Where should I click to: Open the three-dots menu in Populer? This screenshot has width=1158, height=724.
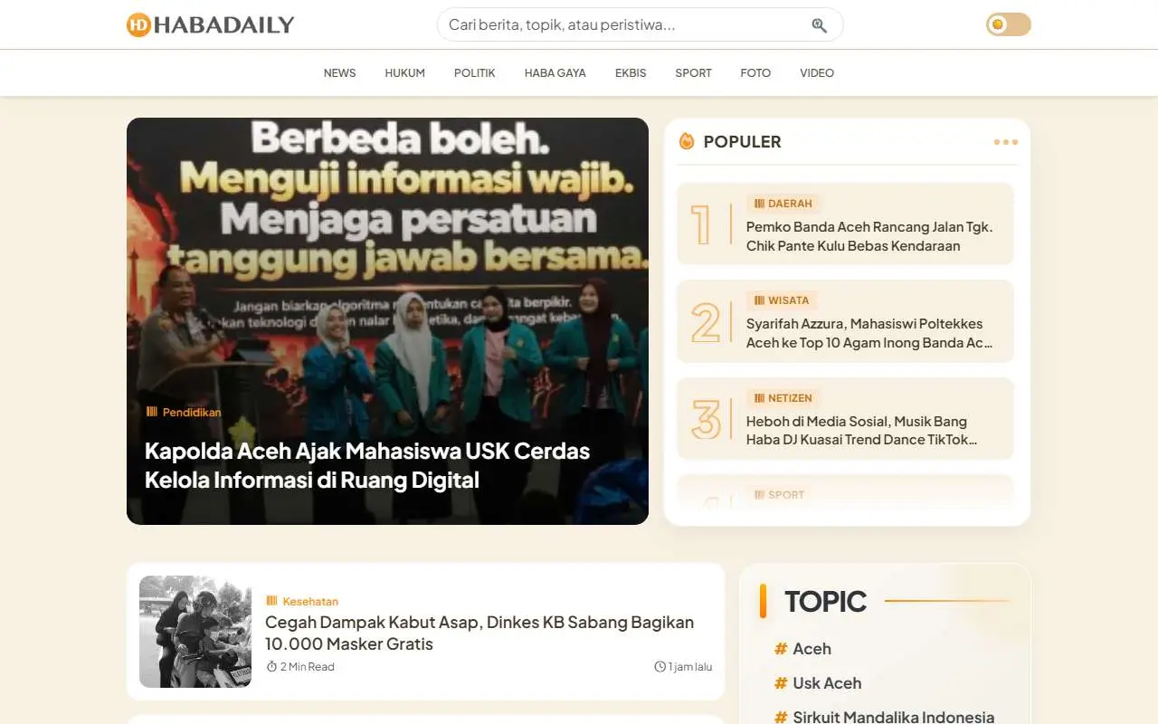[x=1005, y=142]
